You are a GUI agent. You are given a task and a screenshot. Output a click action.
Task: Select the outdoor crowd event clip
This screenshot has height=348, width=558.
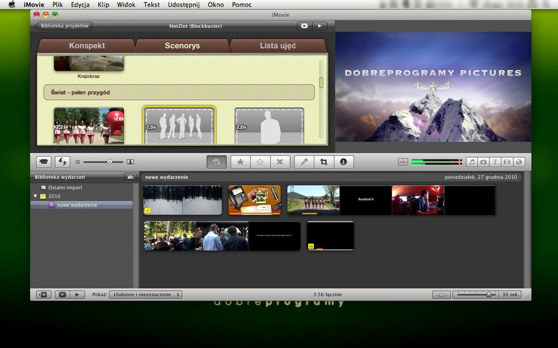point(222,236)
